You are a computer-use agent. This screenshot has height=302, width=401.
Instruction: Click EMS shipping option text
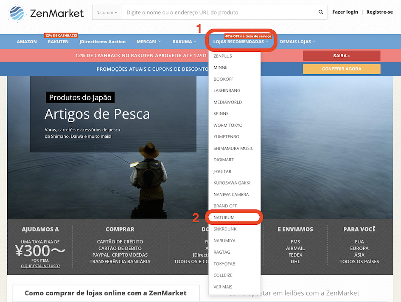[x=295, y=242]
